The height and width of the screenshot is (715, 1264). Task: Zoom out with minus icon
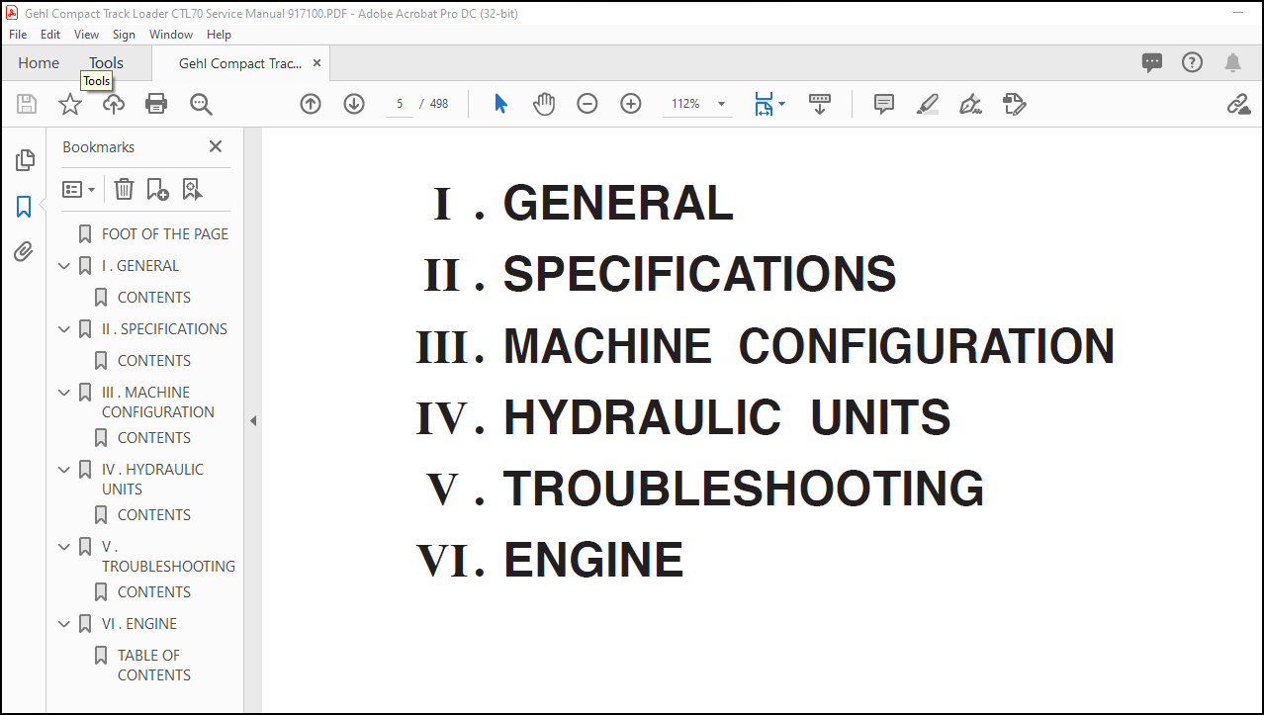[587, 104]
